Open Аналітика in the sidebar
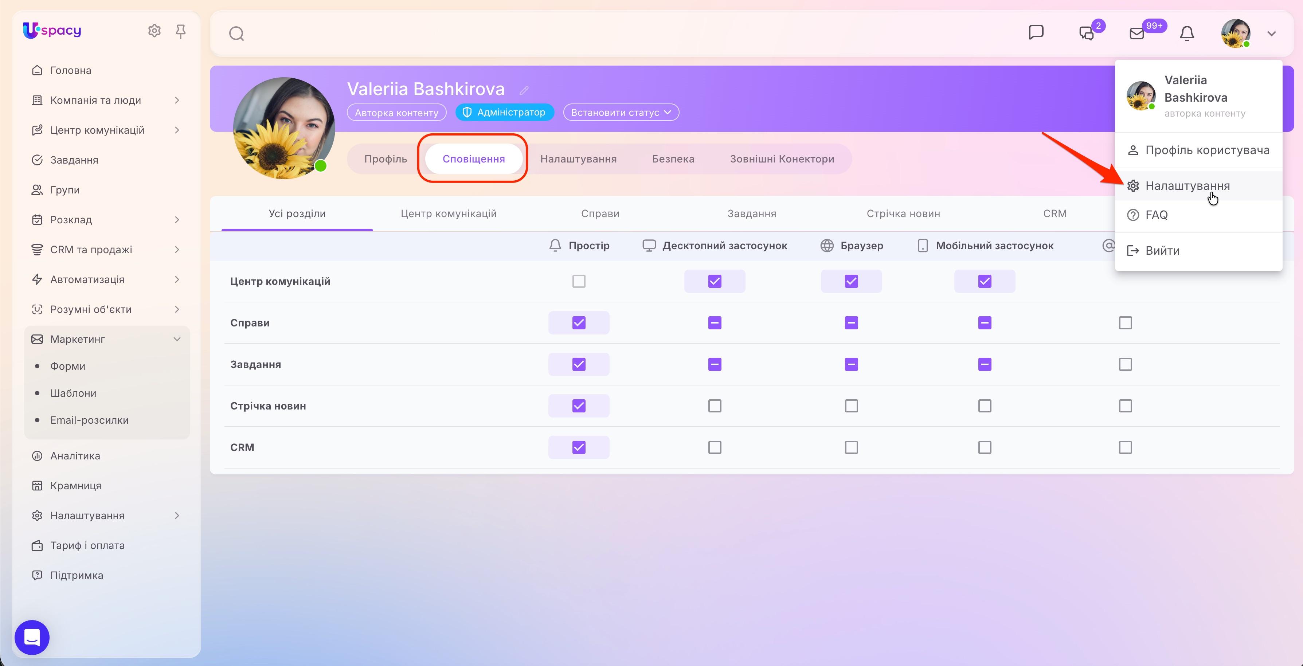The width and height of the screenshot is (1303, 666). [75, 456]
